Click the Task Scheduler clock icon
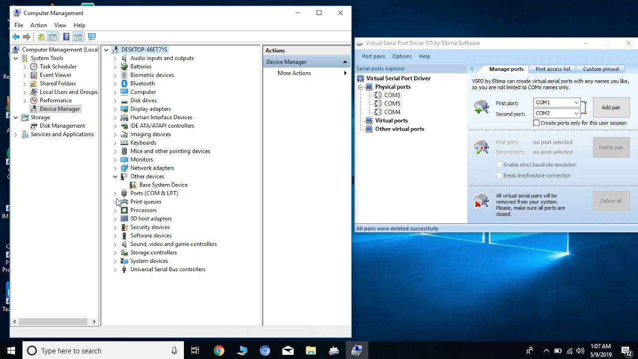 pos(33,66)
